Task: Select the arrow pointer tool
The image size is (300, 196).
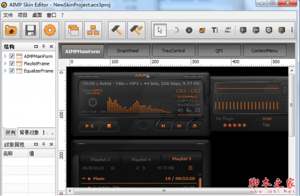Action: 160,30
